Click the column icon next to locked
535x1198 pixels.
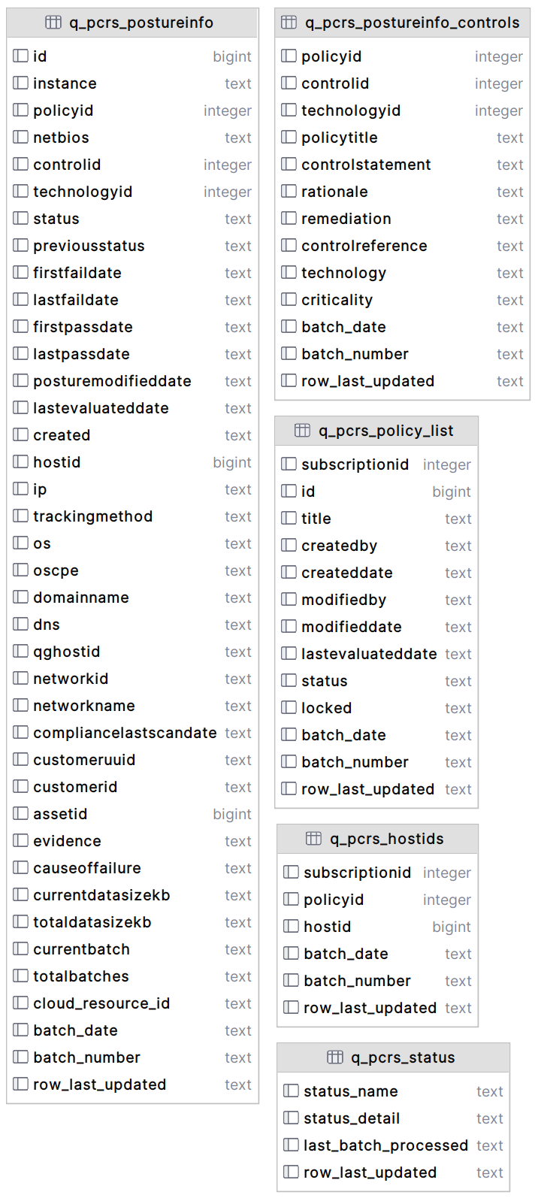pyautogui.click(x=289, y=708)
